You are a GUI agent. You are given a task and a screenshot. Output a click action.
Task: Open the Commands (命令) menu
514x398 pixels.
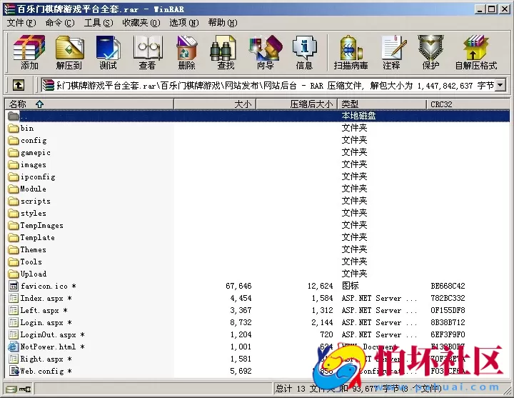click(x=60, y=23)
